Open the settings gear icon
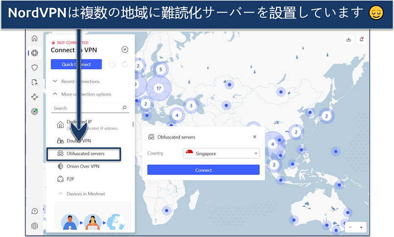The image size is (394, 237). pos(34,226)
